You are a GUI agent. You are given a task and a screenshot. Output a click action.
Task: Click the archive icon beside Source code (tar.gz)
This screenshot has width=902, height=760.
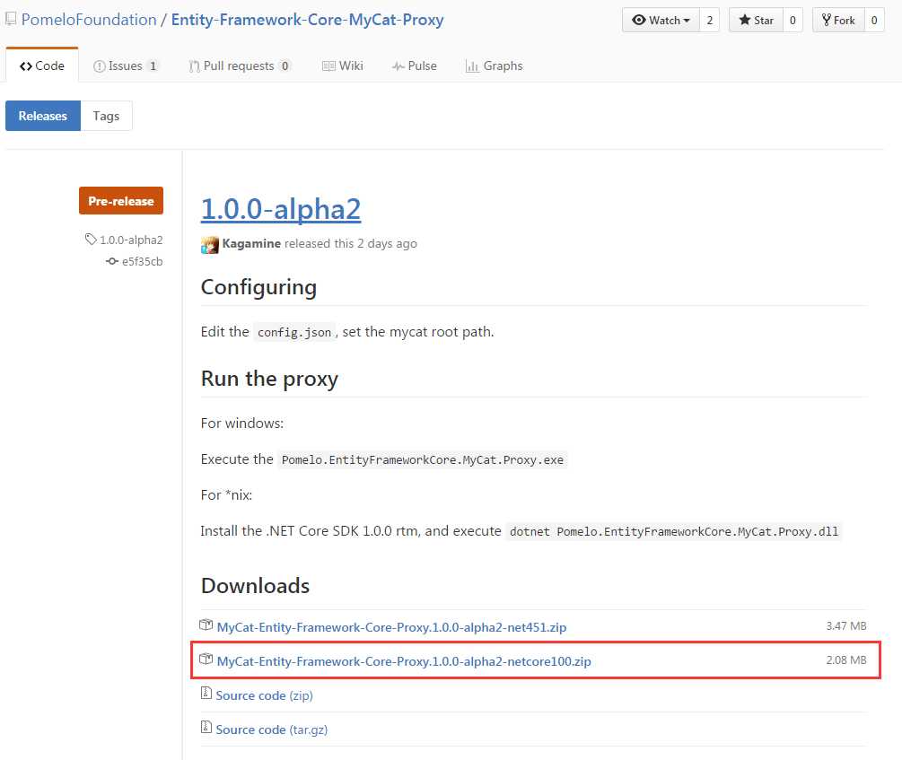point(206,727)
